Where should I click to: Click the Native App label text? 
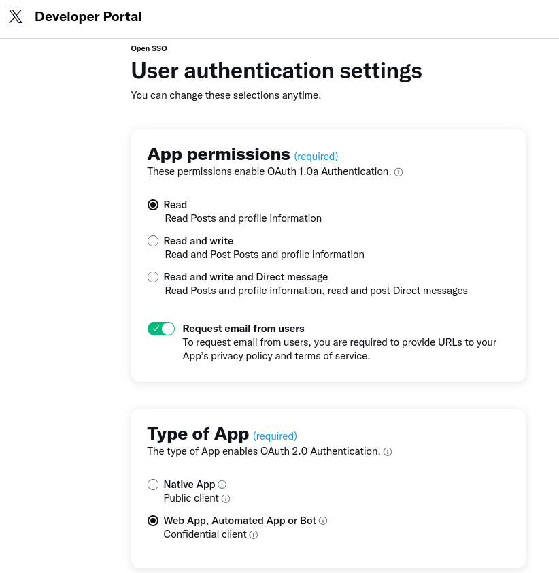tap(189, 485)
